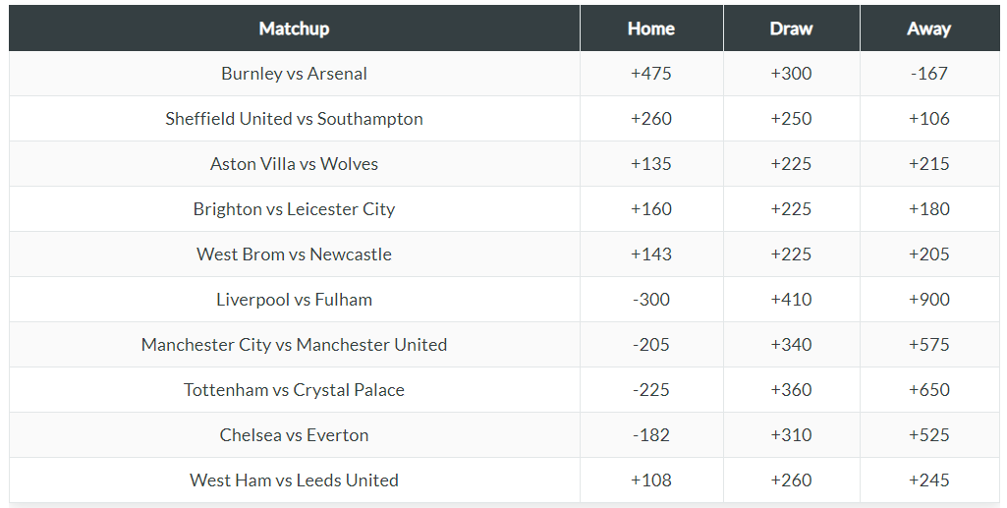Viewport: 1007px width, 508px height.
Task: Click the Away column header
Action: (x=928, y=28)
